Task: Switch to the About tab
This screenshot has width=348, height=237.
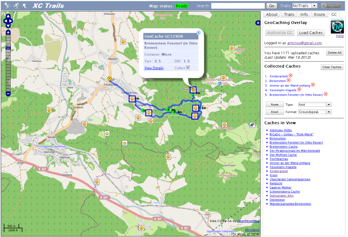Action: tap(272, 14)
